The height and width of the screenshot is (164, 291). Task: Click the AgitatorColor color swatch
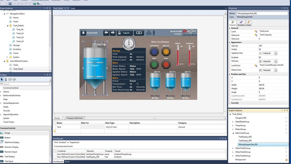coord(260,53)
